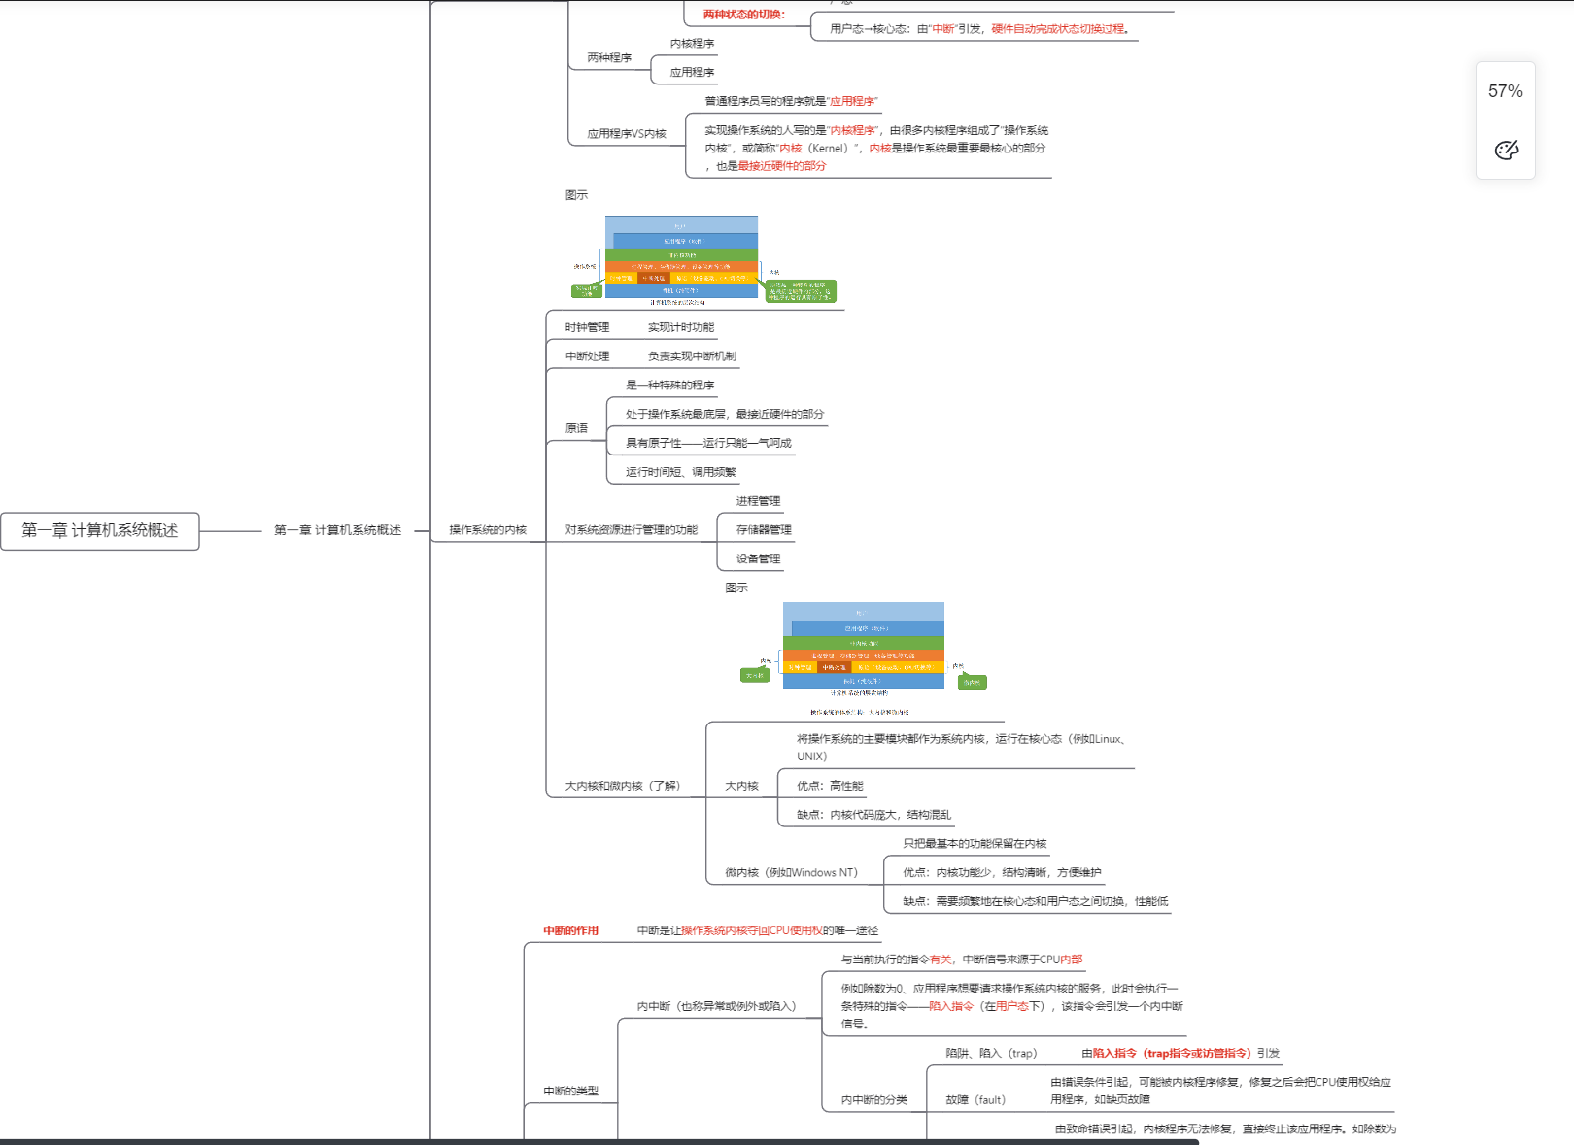Click the 陷阱、陷入（trap）node
This screenshot has width=1574, height=1145.
[x=991, y=1054]
